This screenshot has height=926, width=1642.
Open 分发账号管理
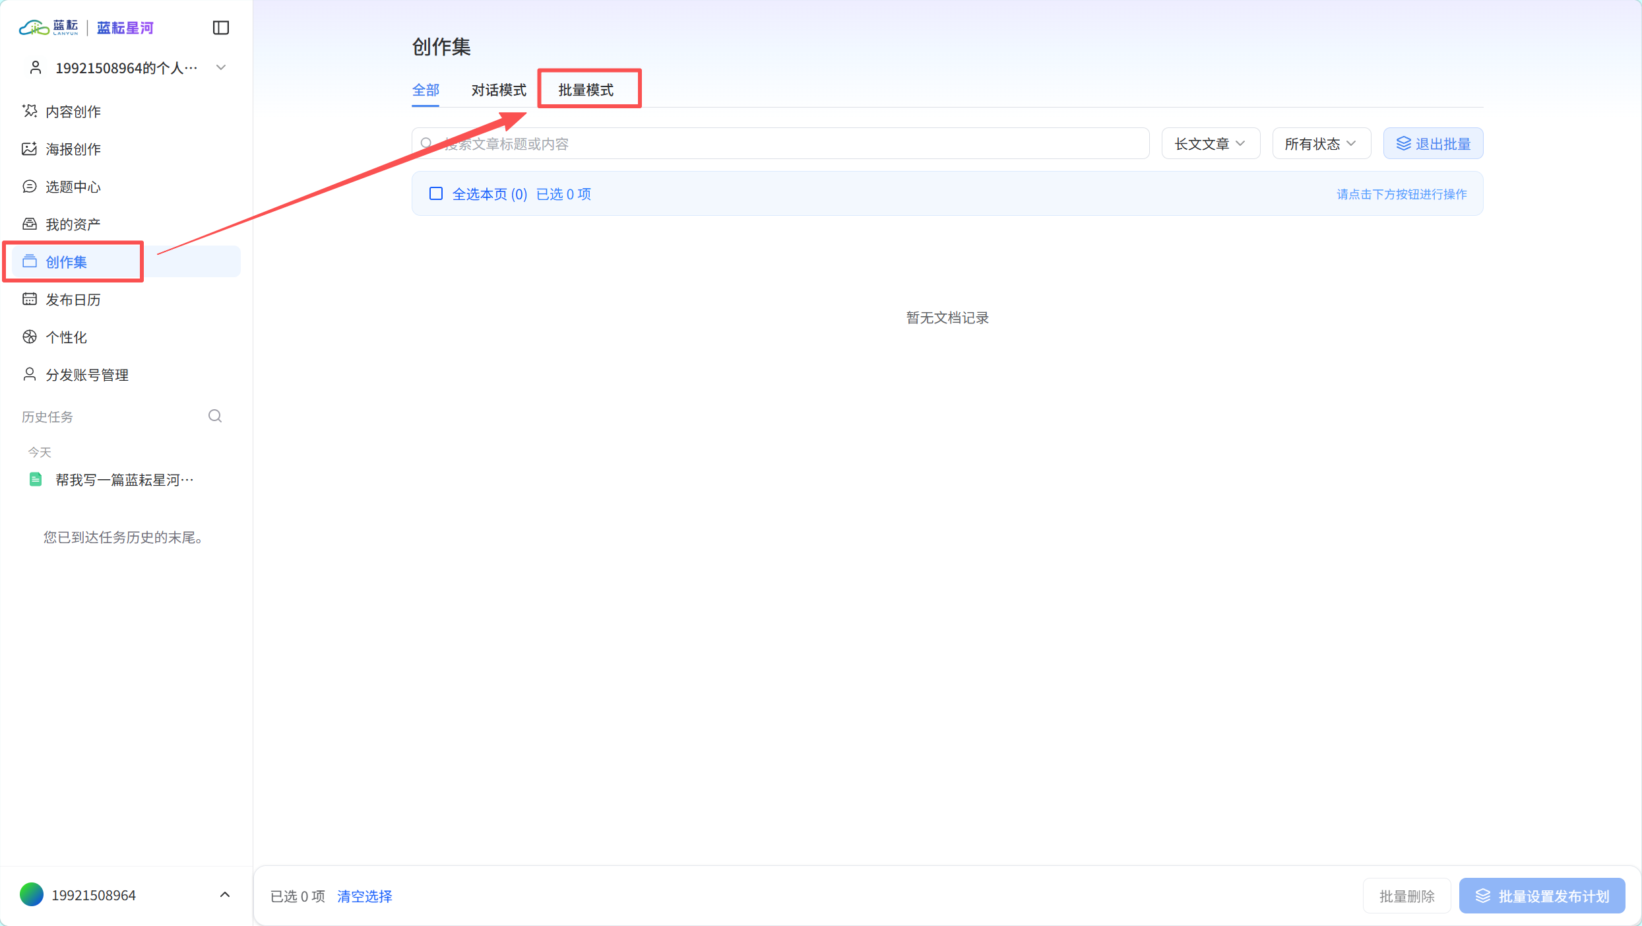[x=86, y=374]
